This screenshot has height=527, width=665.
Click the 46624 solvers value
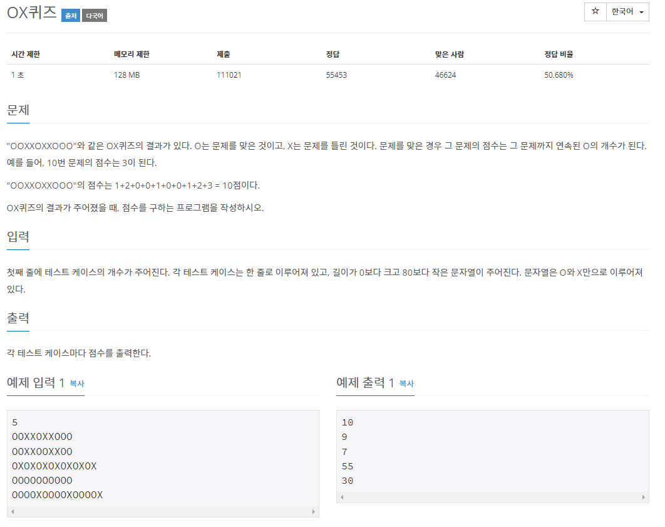pyautogui.click(x=445, y=75)
